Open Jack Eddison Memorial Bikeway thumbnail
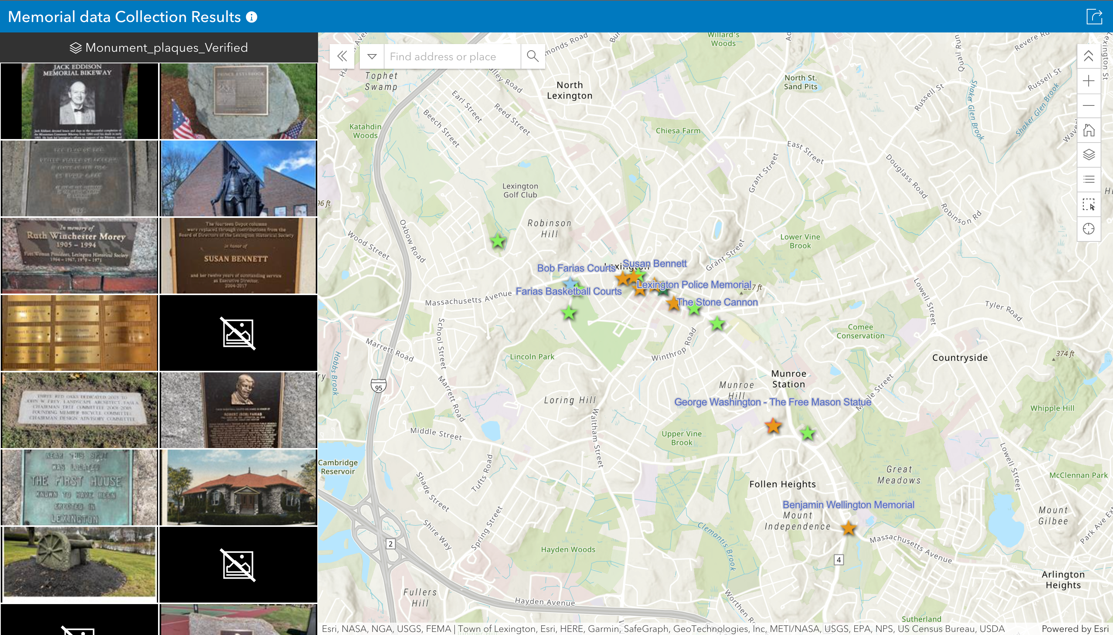 [x=79, y=101]
